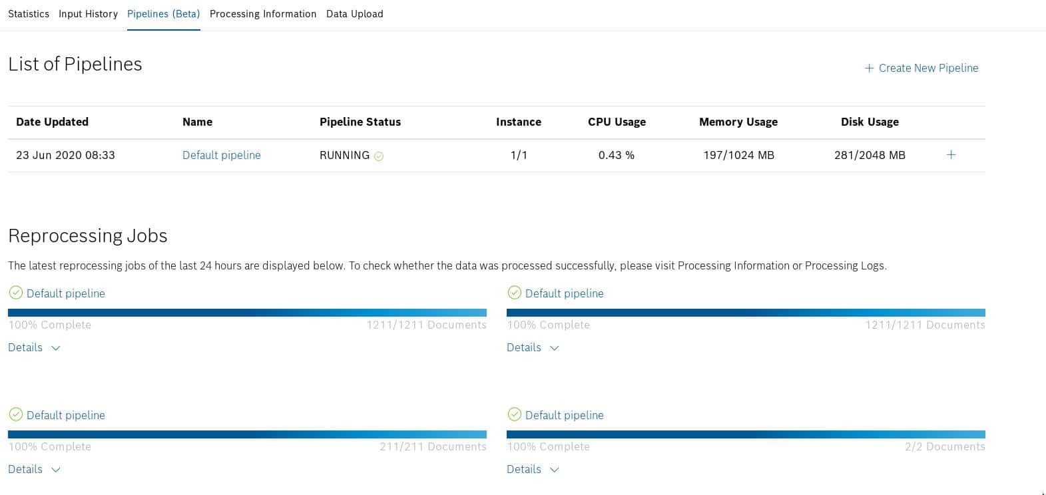Screen dimensions: 1046x495
Task: Expand Details for the 2/2 documents job
Action: [533, 469]
